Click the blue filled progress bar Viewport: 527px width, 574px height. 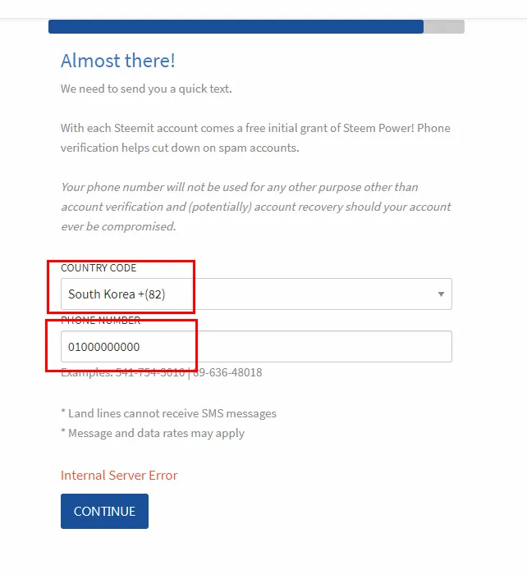tap(236, 27)
